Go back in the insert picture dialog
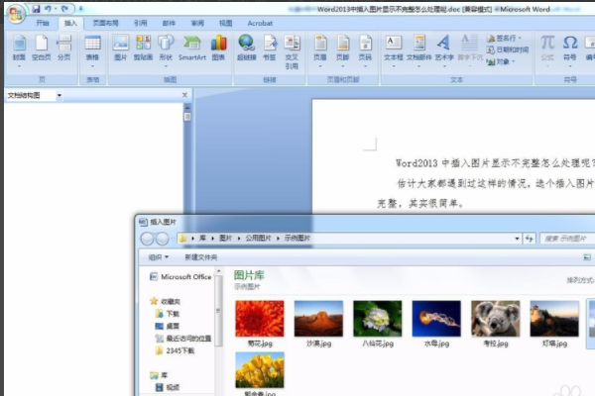 pos(147,239)
